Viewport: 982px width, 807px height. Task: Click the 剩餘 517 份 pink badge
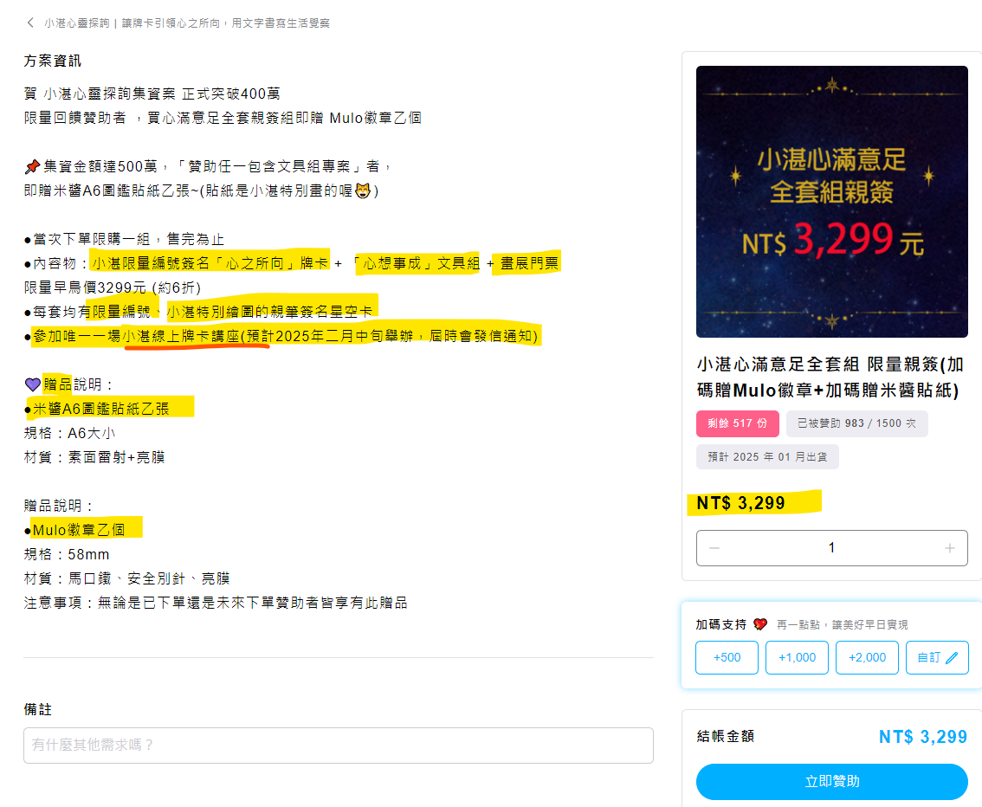[737, 423]
